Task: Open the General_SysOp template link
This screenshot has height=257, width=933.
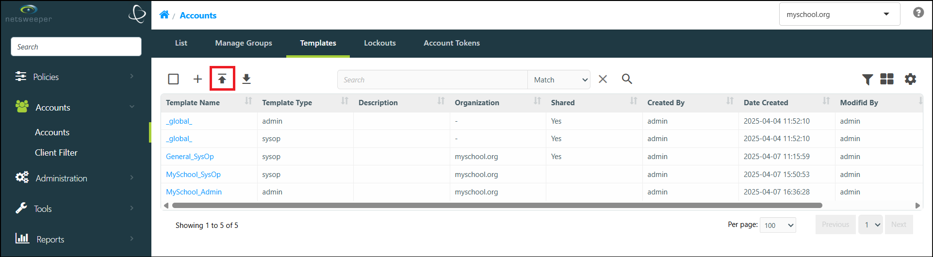Action: point(190,157)
